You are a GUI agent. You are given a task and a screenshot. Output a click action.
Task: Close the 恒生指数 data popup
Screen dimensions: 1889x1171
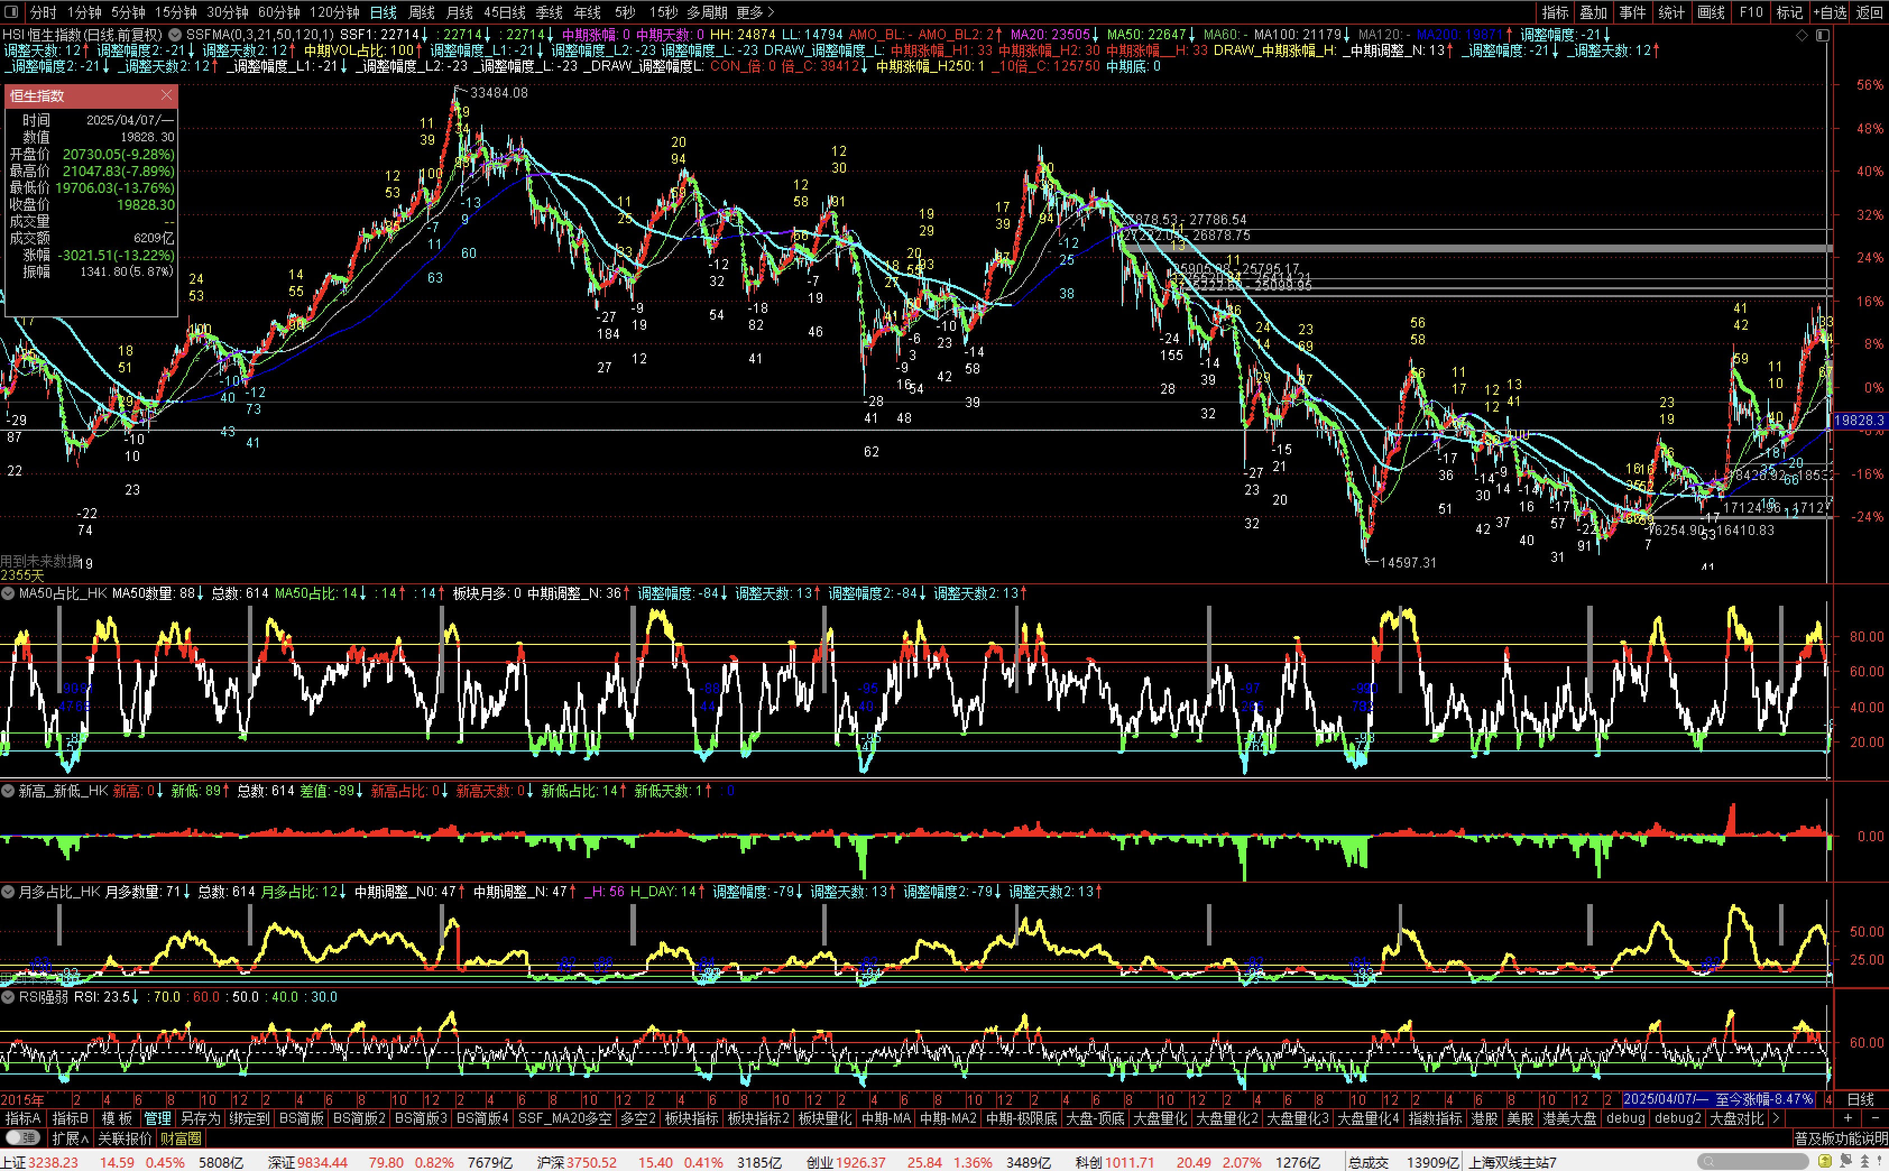coord(167,95)
